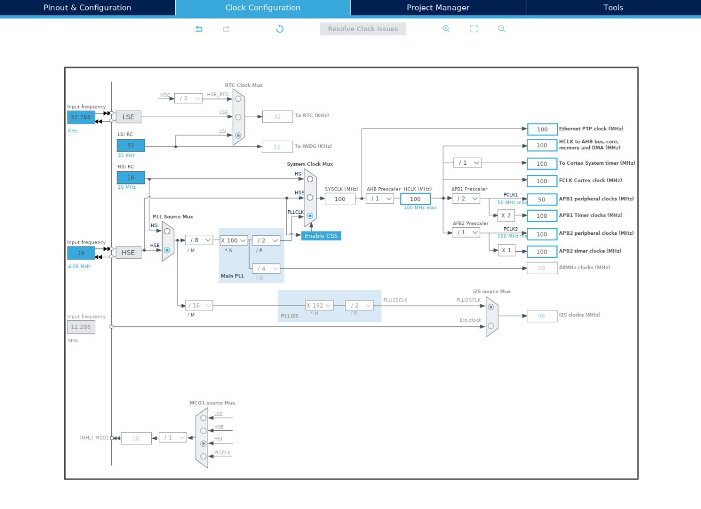701x509 pixels.
Task: Select LSE in MCO1 source Mux
Action: [203, 419]
